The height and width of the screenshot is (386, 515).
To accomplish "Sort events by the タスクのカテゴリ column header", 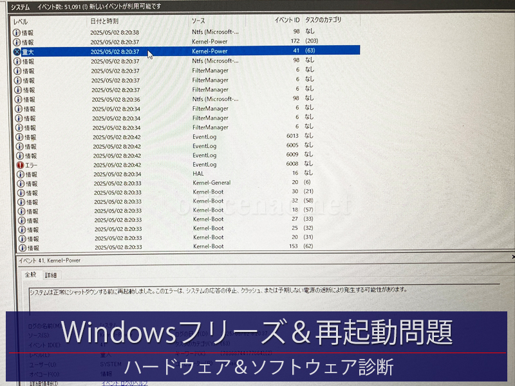I will click(x=323, y=20).
